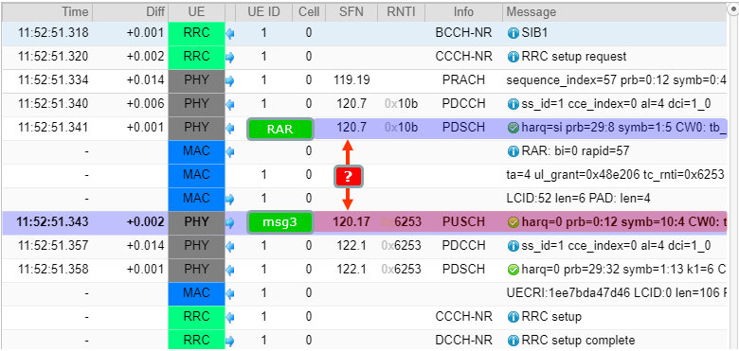Viewport: 739px width, 351px height.
Task: Click yellow check icon on msg3 PUSCH row
Action: (513, 222)
